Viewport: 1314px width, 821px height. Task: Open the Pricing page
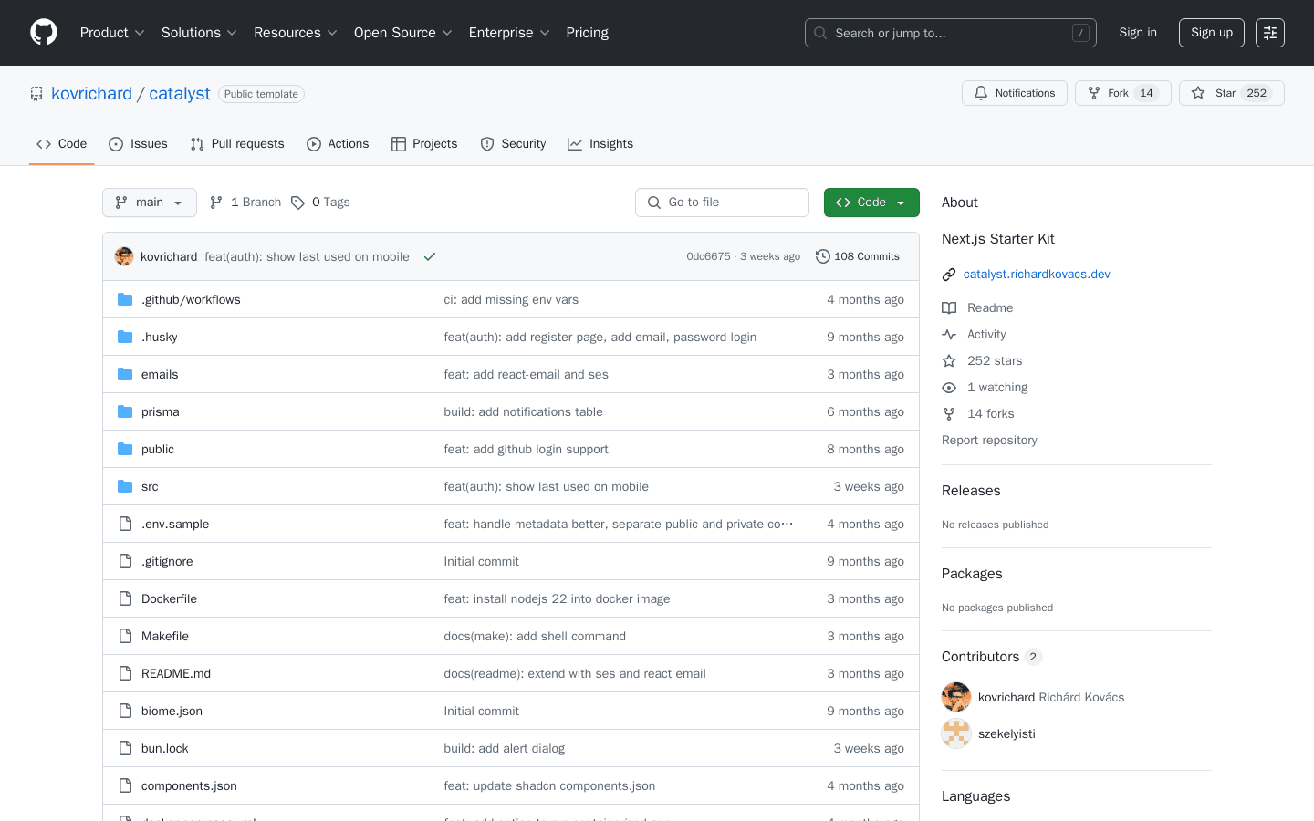[587, 33]
